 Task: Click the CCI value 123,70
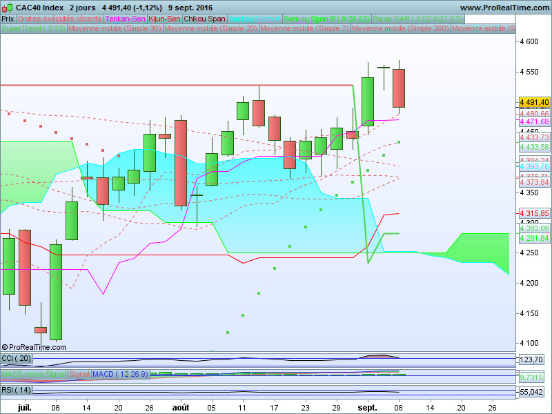(531, 359)
